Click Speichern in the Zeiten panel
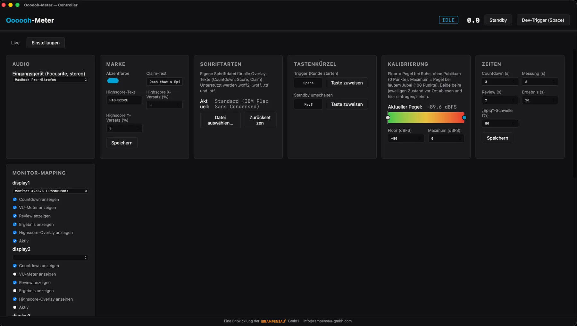Screen dimensions: 577x326 (497, 138)
